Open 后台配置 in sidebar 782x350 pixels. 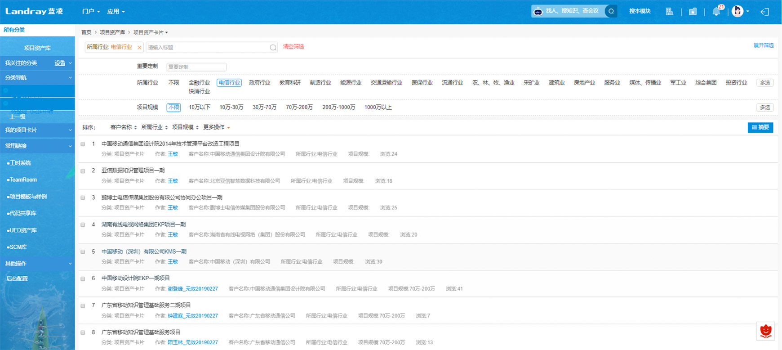tap(17, 278)
